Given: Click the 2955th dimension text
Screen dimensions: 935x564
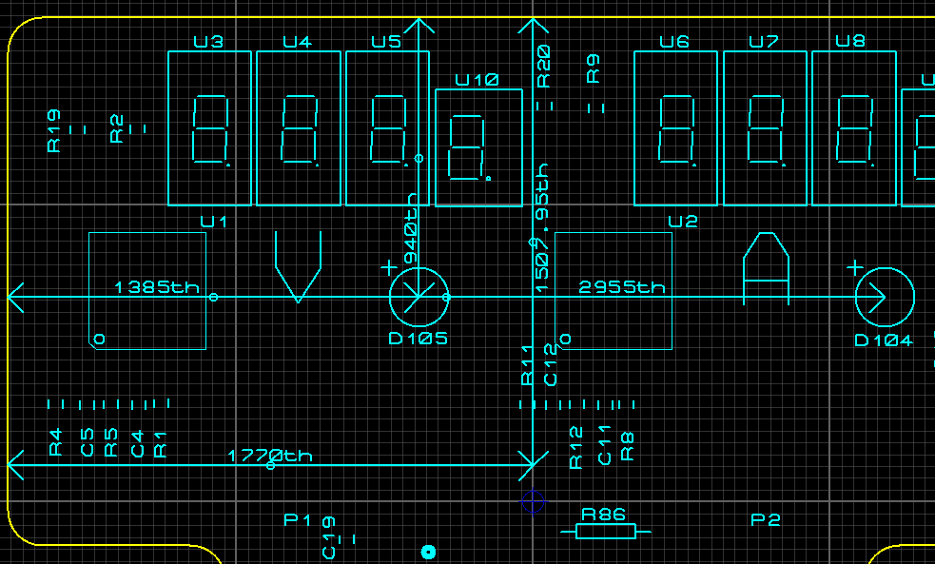Looking at the screenshot, I should [x=621, y=287].
